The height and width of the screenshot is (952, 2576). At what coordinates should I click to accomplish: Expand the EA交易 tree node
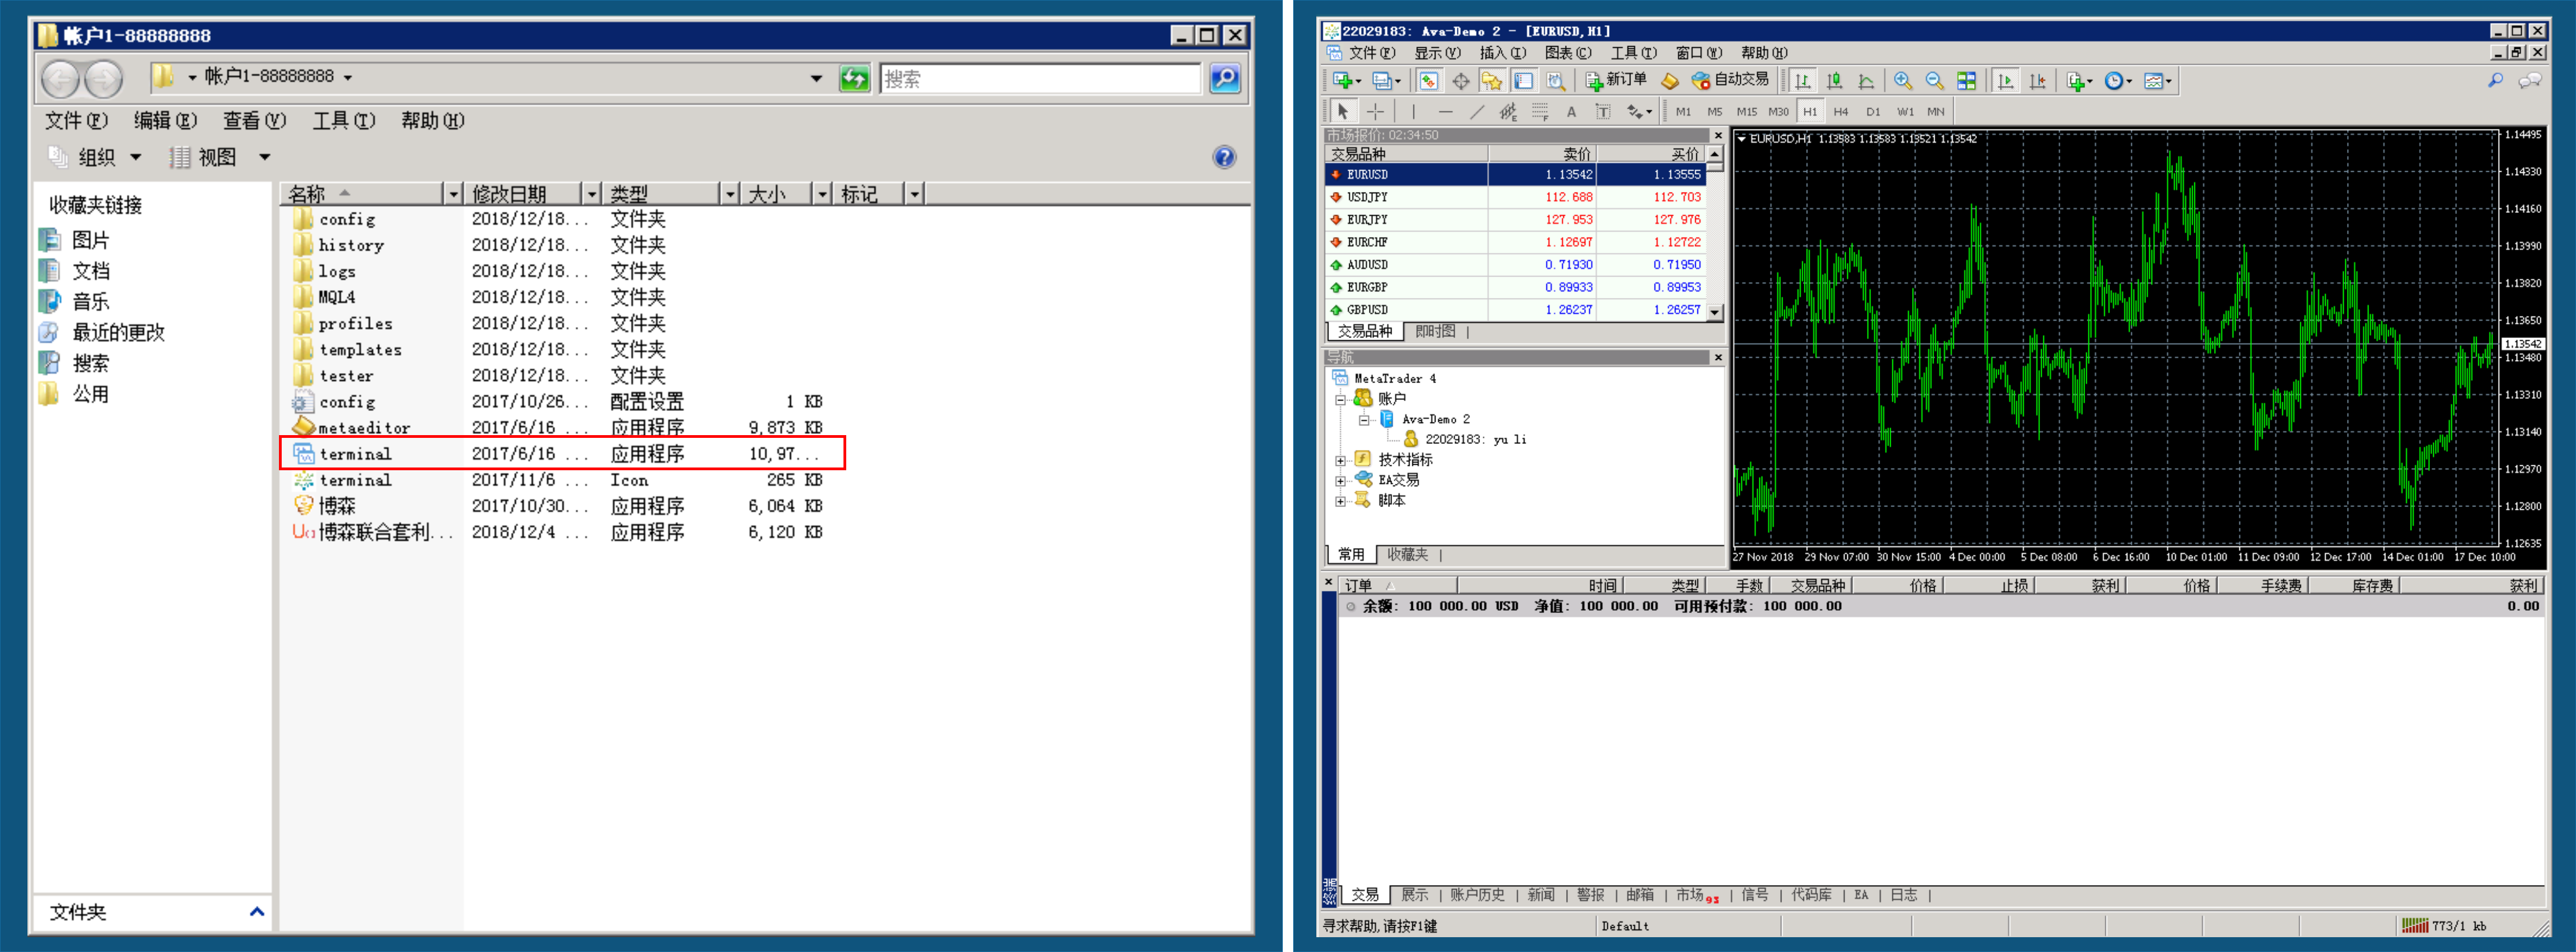pos(1340,481)
